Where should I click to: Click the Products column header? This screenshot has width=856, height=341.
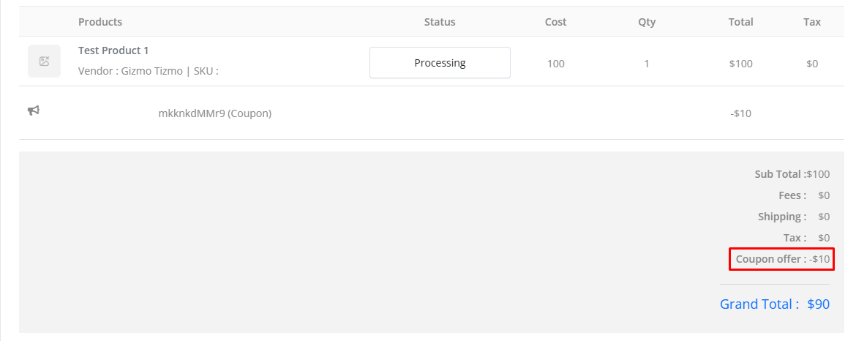100,22
